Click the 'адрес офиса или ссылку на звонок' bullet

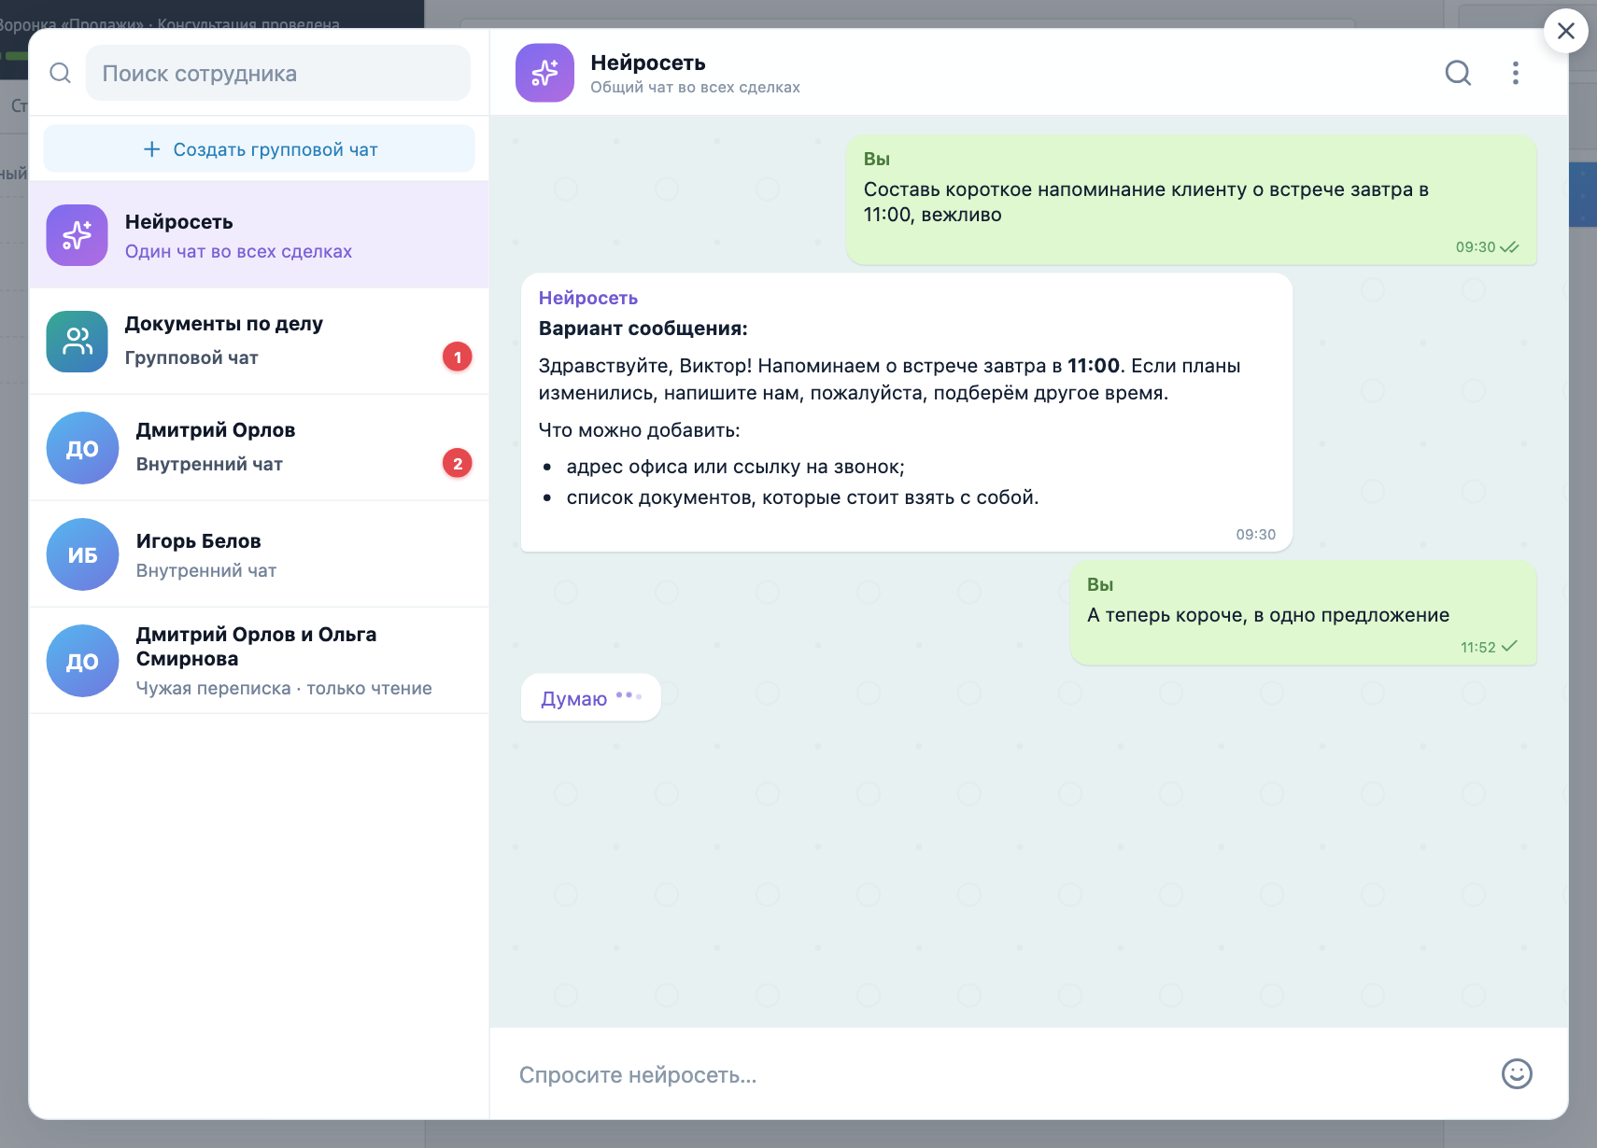click(735, 467)
